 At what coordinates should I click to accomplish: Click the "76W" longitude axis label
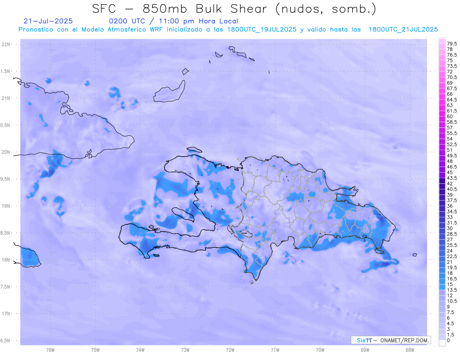tap(50, 350)
